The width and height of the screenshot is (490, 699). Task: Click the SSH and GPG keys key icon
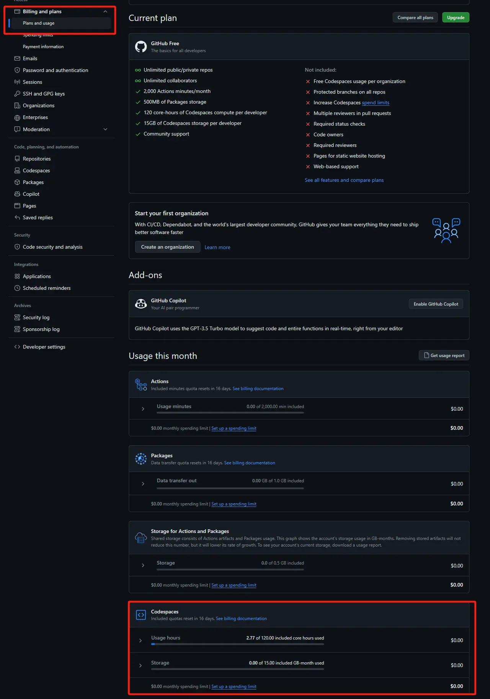pyautogui.click(x=17, y=94)
